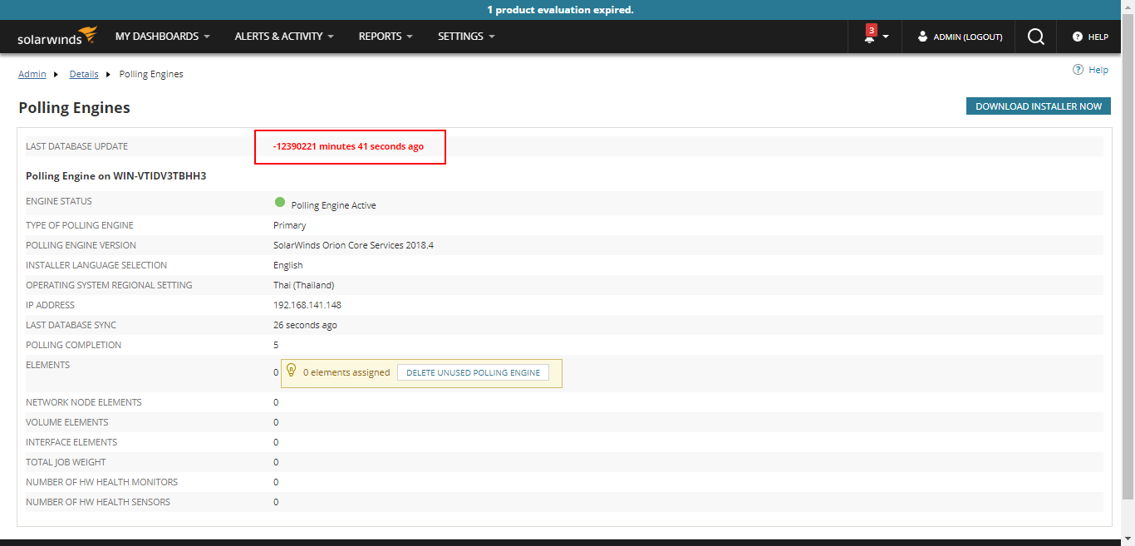Viewport: 1135px width, 546px height.
Task: Click the Polling Completion value 5
Action: pos(276,345)
